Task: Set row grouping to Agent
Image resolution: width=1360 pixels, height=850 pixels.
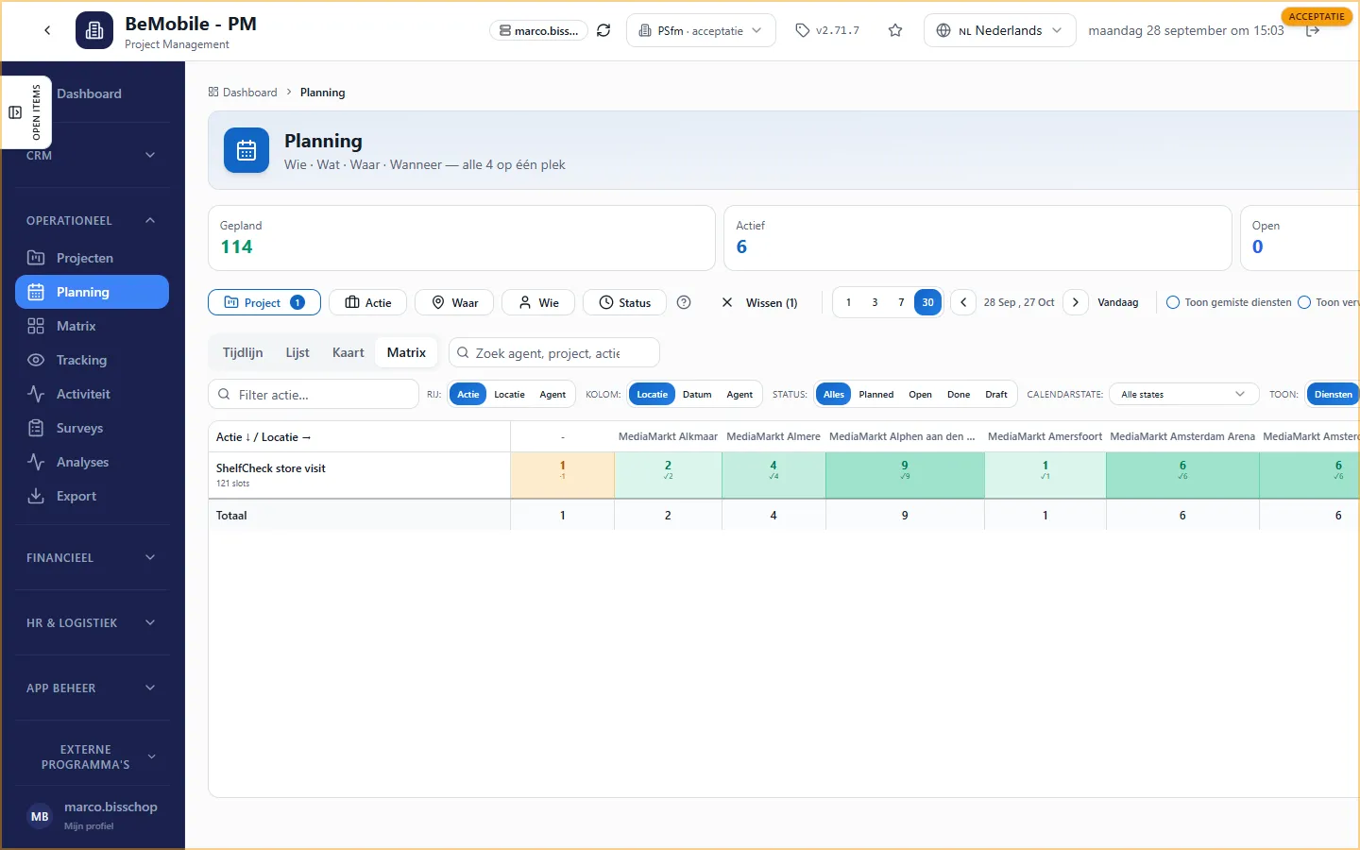Action: pos(552,394)
